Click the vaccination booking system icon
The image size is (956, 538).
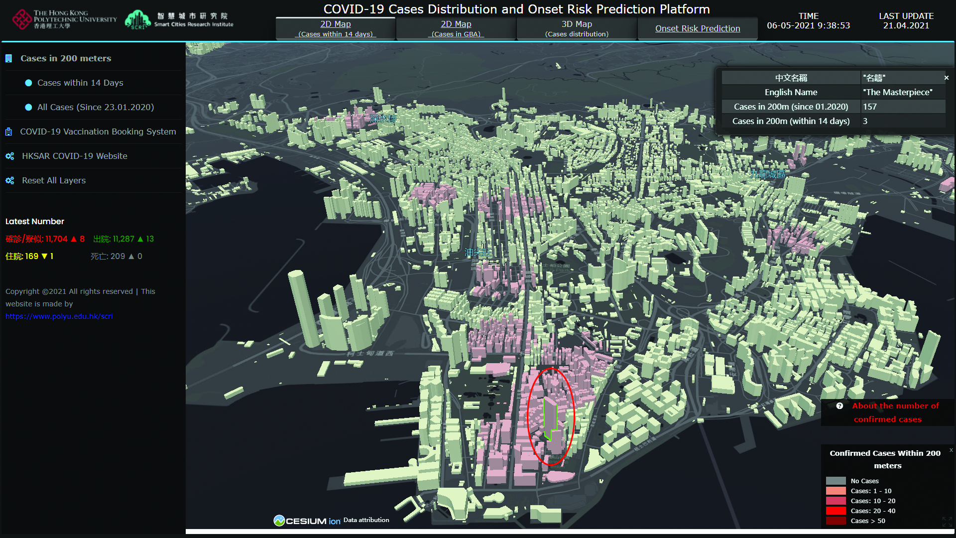click(x=8, y=132)
